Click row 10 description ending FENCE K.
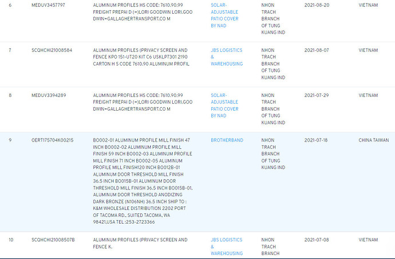 coord(140,243)
